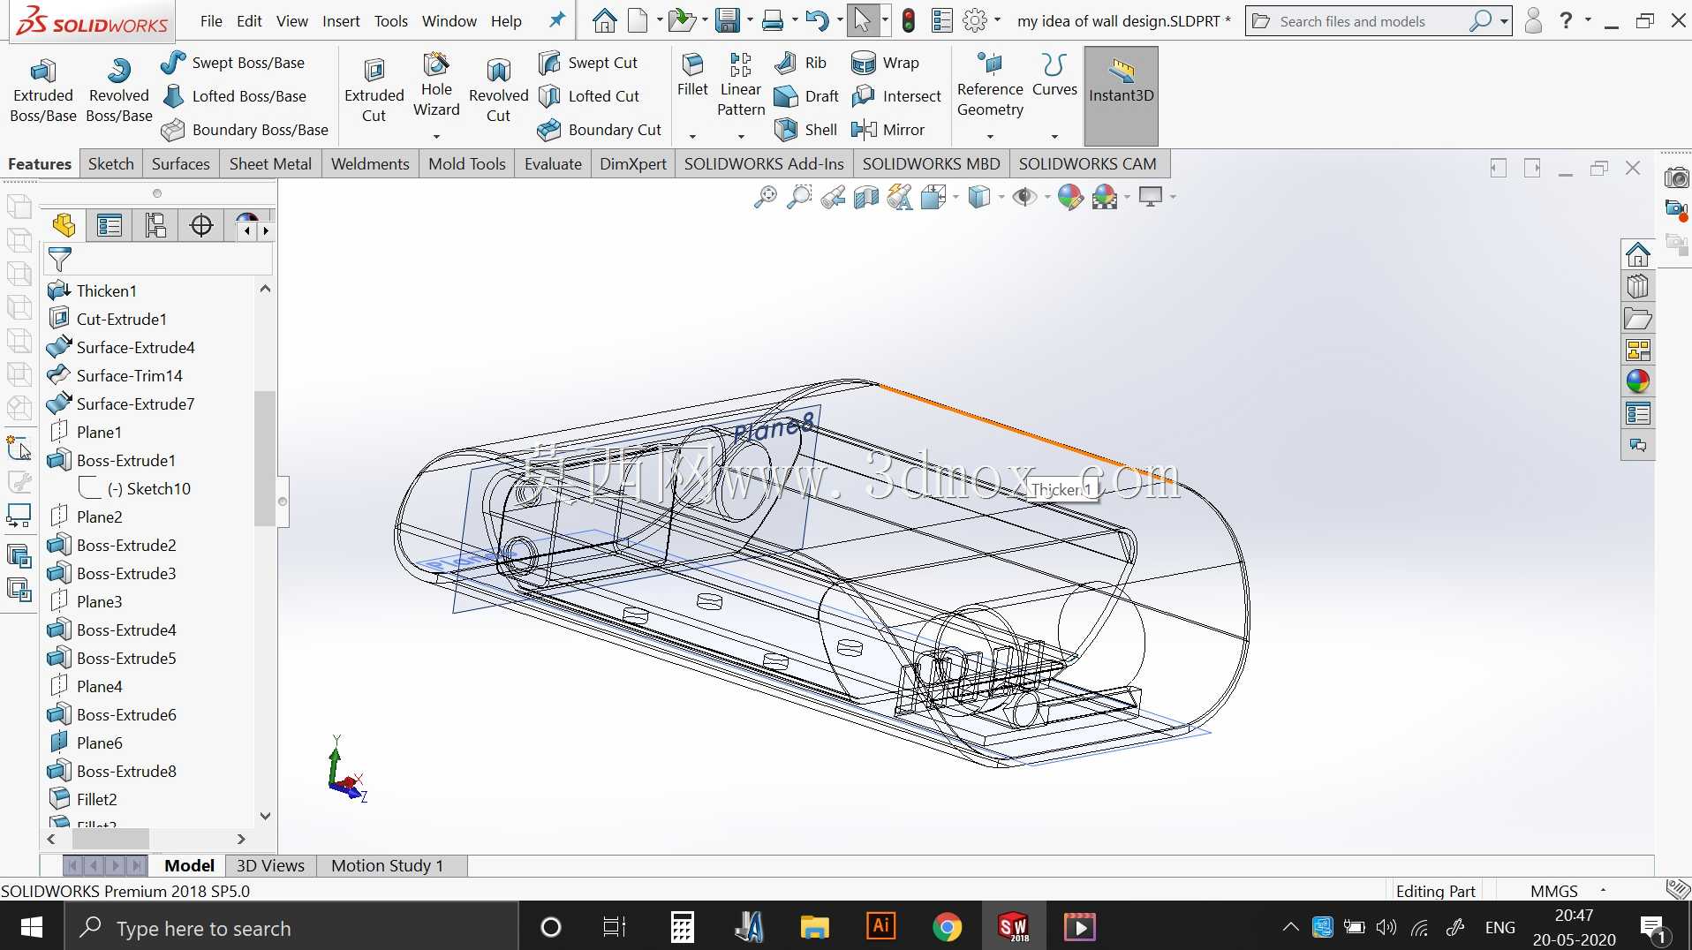Image resolution: width=1692 pixels, height=950 pixels.
Task: Toggle Instant3D mode
Action: [1121, 95]
